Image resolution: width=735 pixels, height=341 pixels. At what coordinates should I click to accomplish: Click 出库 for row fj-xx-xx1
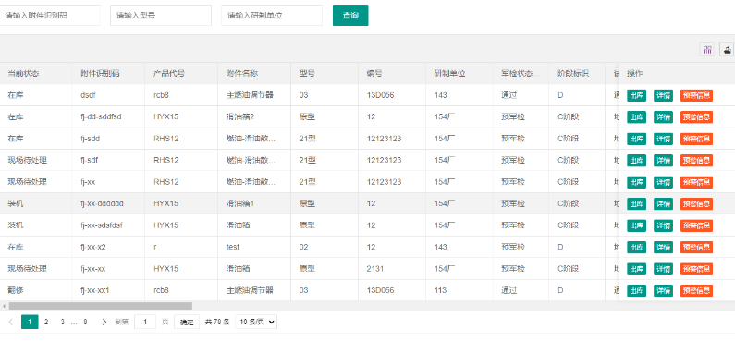[637, 290]
